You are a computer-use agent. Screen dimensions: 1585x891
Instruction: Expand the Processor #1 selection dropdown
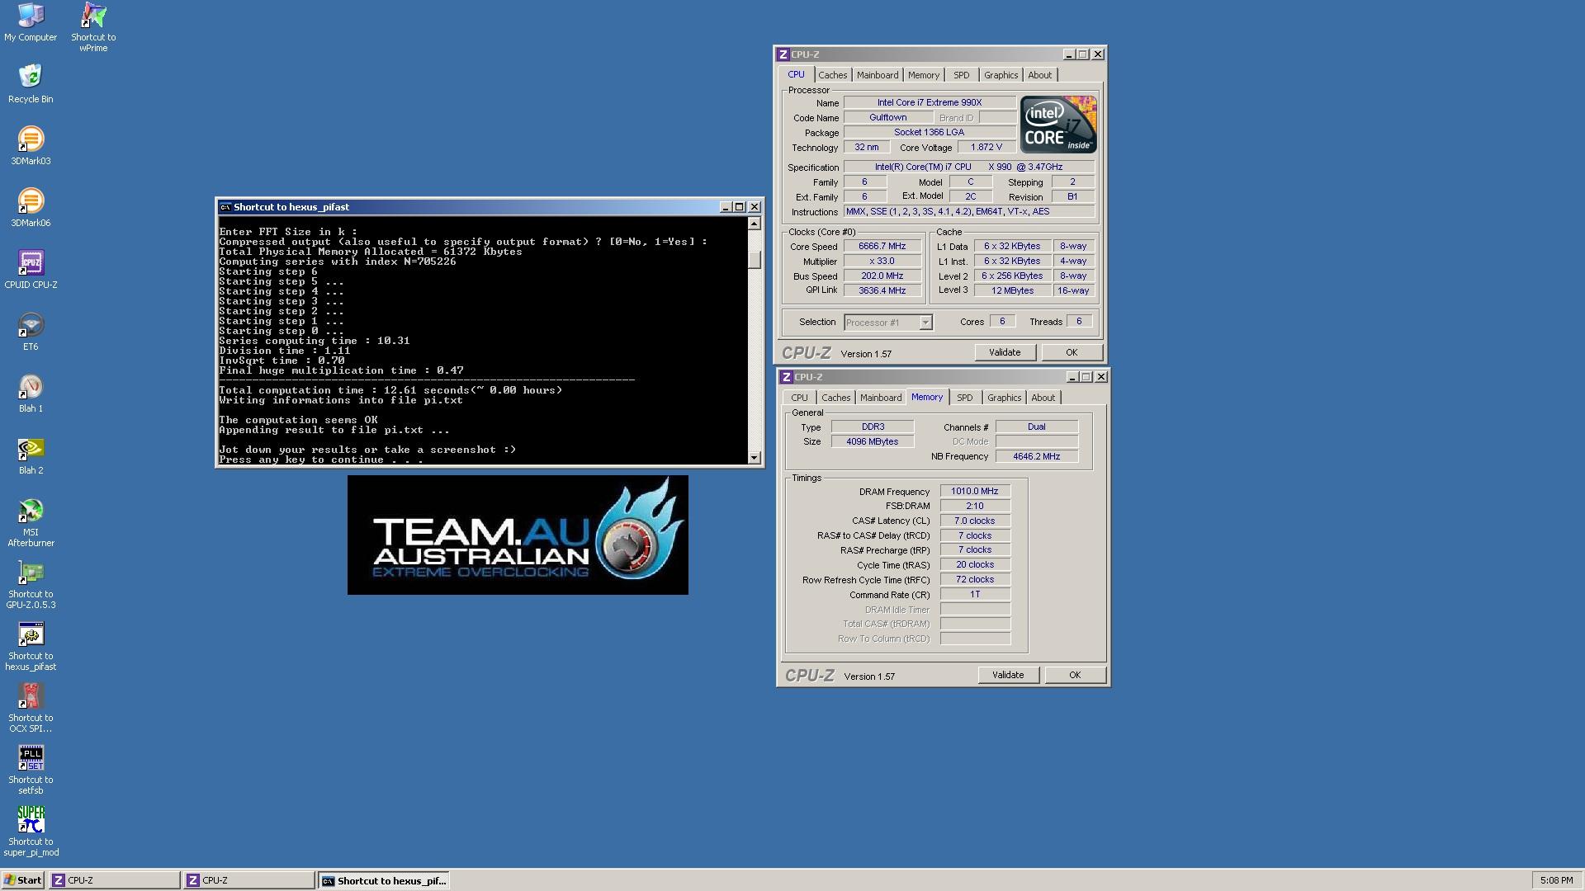coord(925,323)
